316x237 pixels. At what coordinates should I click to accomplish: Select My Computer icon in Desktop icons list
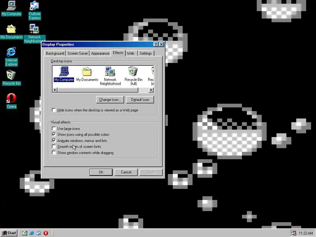coord(64,74)
